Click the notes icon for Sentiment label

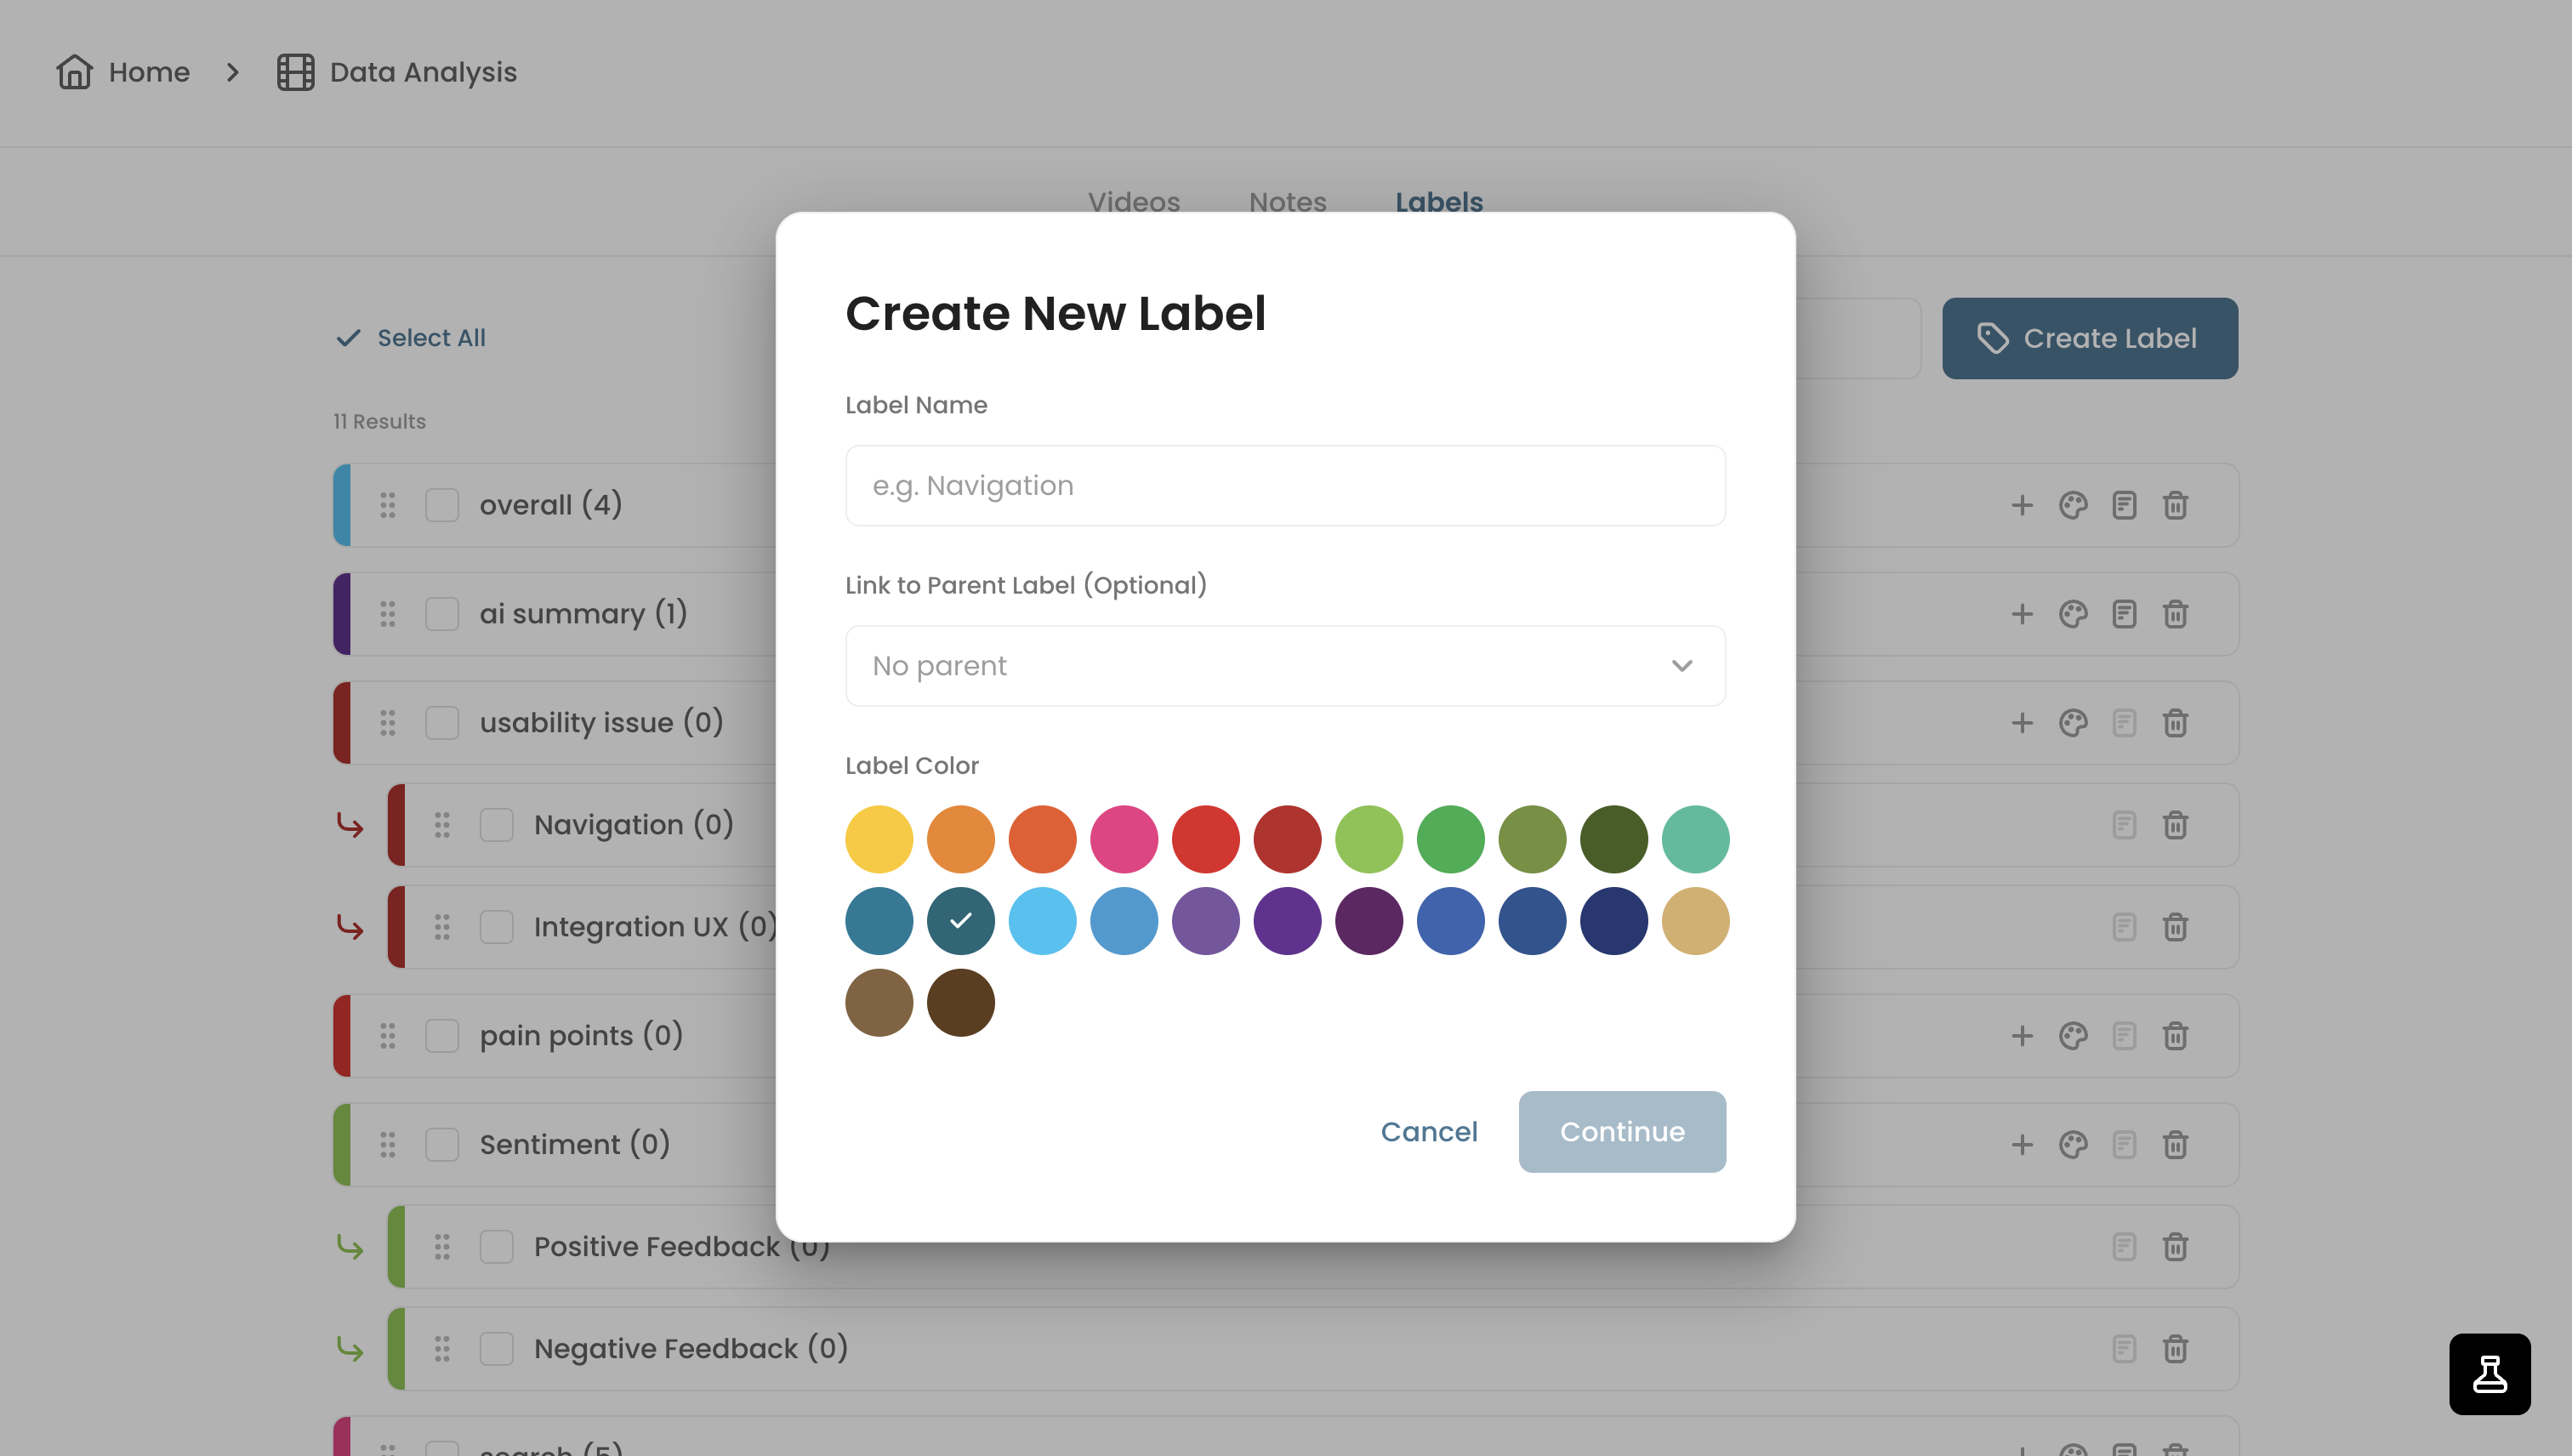click(x=2124, y=1144)
